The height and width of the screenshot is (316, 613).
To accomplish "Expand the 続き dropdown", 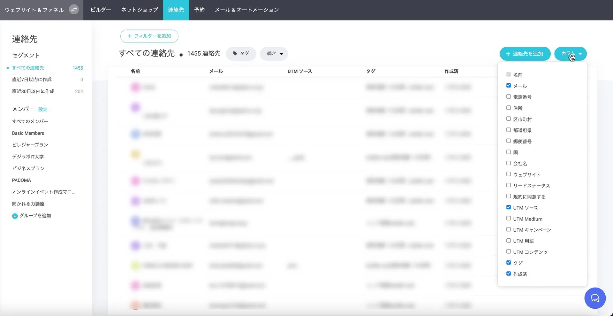I will tap(274, 54).
